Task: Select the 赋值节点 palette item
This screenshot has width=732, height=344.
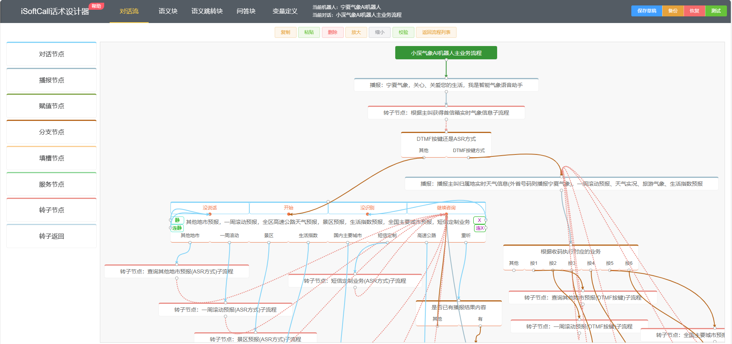Action: 52,106
